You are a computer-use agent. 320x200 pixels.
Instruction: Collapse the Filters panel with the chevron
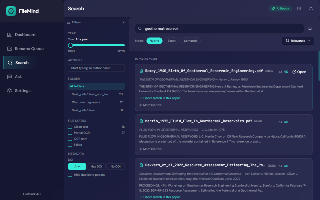point(123,22)
